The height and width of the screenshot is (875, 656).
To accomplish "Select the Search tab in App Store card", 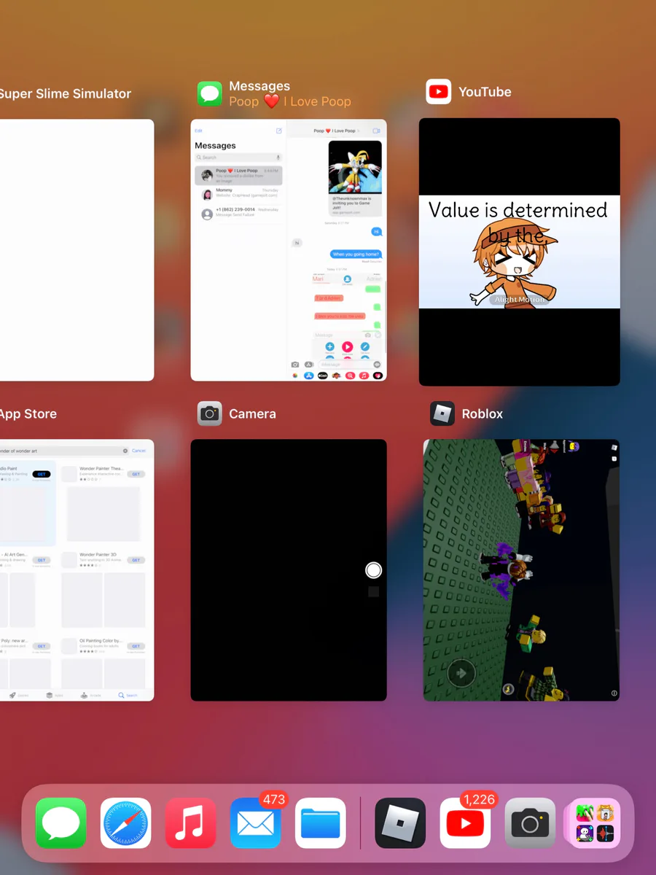I will [x=128, y=696].
